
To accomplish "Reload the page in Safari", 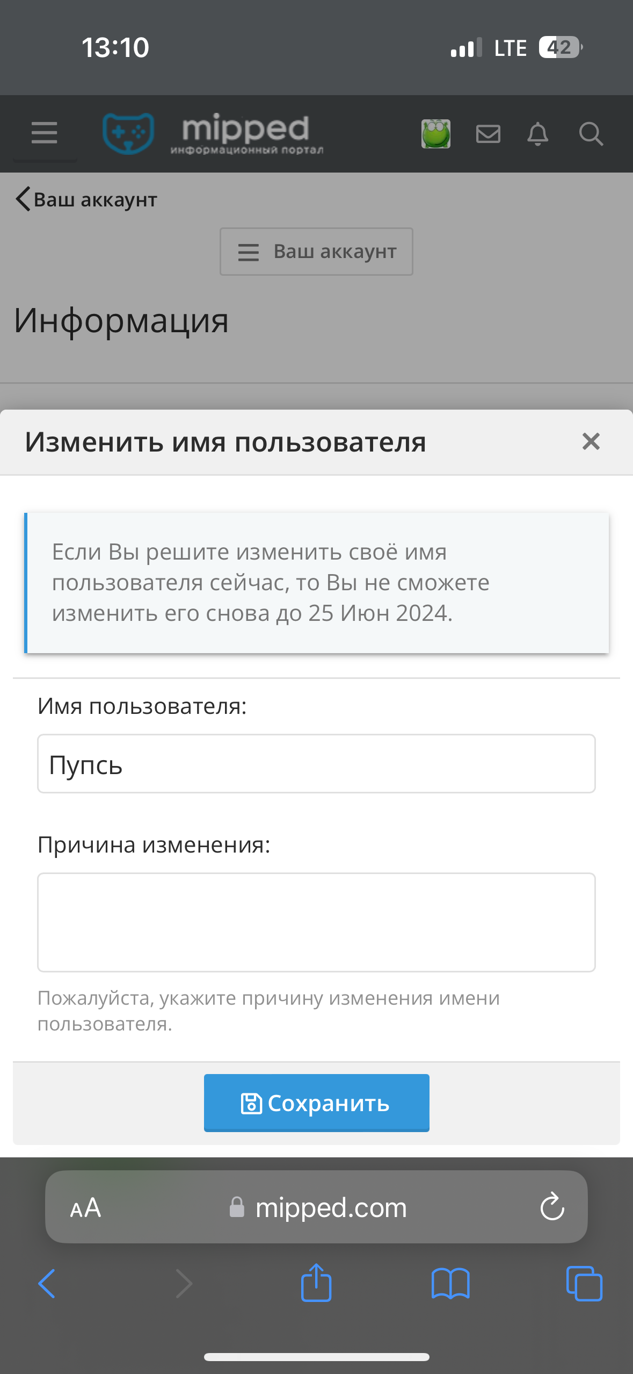I will click(552, 1207).
